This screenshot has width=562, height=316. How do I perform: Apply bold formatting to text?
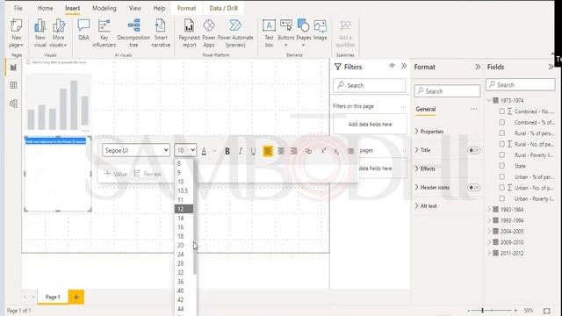[x=227, y=151]
